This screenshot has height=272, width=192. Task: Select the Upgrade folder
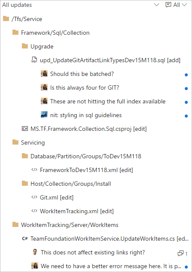click(x=42, y=46)
